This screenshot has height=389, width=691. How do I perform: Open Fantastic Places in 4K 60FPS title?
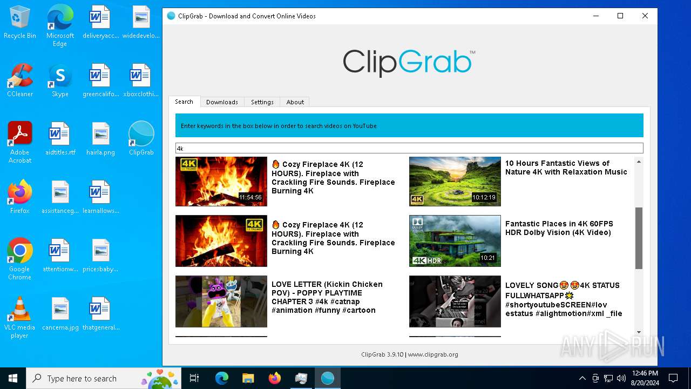559,228
